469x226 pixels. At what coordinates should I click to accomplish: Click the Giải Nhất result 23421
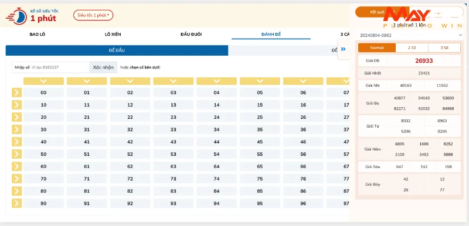[424, 73]
